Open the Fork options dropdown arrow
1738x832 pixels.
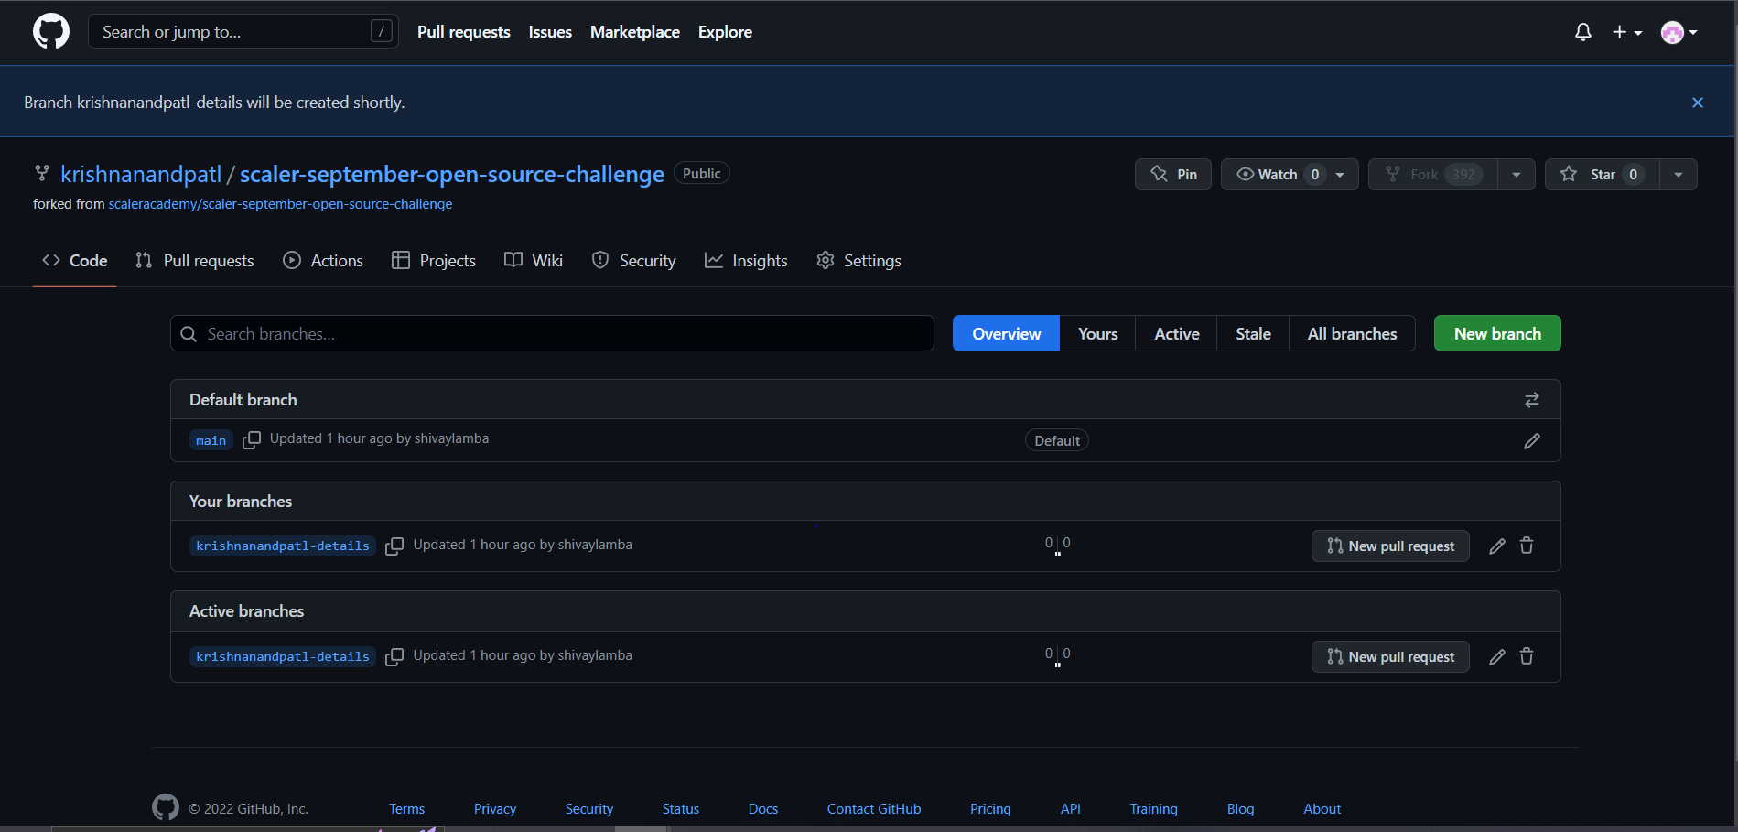coord(1517,174)
